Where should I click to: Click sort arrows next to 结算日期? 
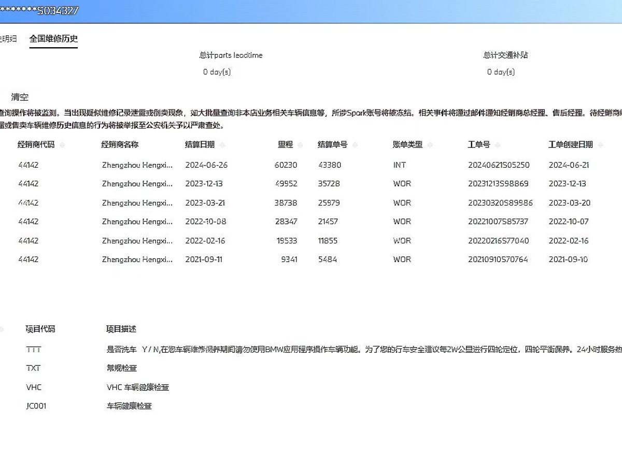point(222,145)
